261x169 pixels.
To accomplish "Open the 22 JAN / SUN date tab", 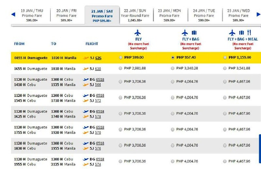I will pyautogui.click(x=135, y=15).
